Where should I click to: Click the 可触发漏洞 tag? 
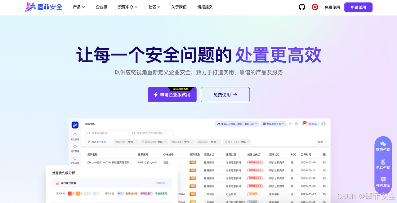(161, 193)
